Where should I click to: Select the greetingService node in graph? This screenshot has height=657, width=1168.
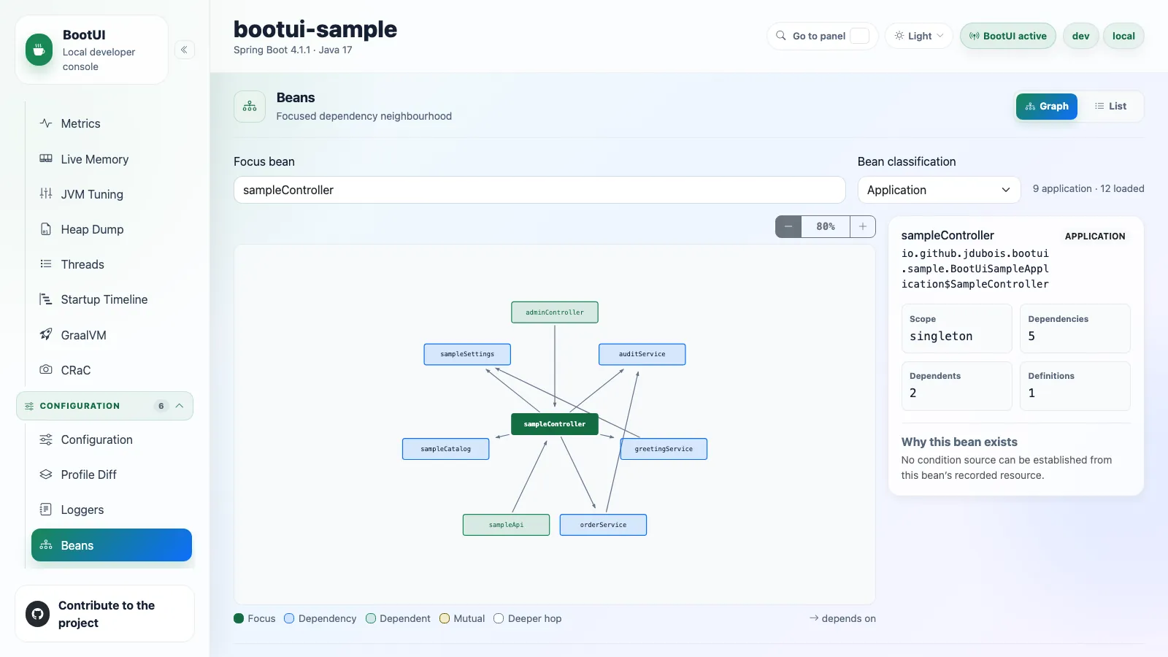pyautogui.click(x=664, y=449)
